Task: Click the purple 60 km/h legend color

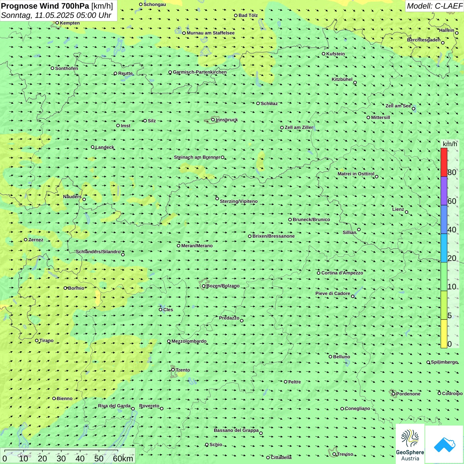Action: 444,191
